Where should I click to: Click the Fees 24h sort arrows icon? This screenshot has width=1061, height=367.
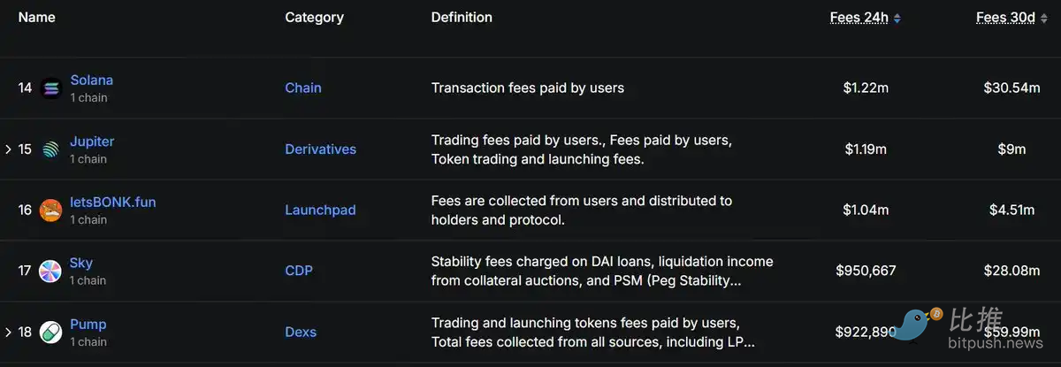(x=897, y=18)
